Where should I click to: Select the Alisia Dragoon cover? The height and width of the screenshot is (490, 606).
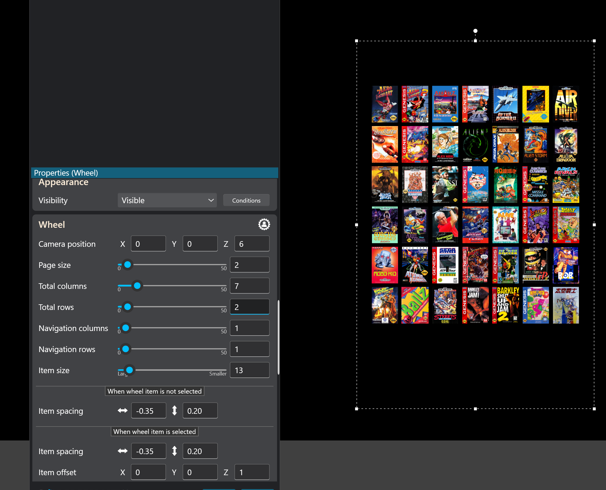[x=566, y=144]
